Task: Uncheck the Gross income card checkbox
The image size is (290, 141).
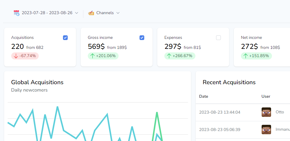Action: pyautogui.click(x=142, y=38)
